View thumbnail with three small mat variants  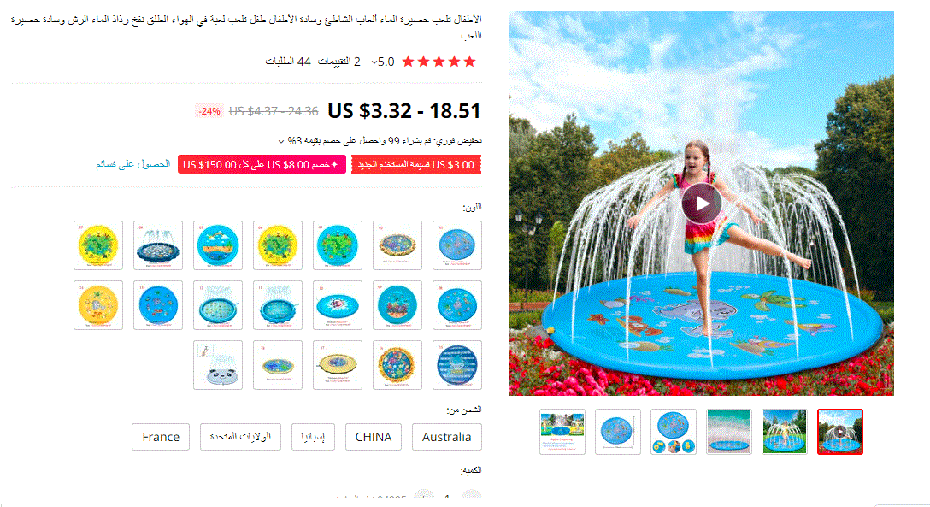pyautogui.click(x=674, y=432)
